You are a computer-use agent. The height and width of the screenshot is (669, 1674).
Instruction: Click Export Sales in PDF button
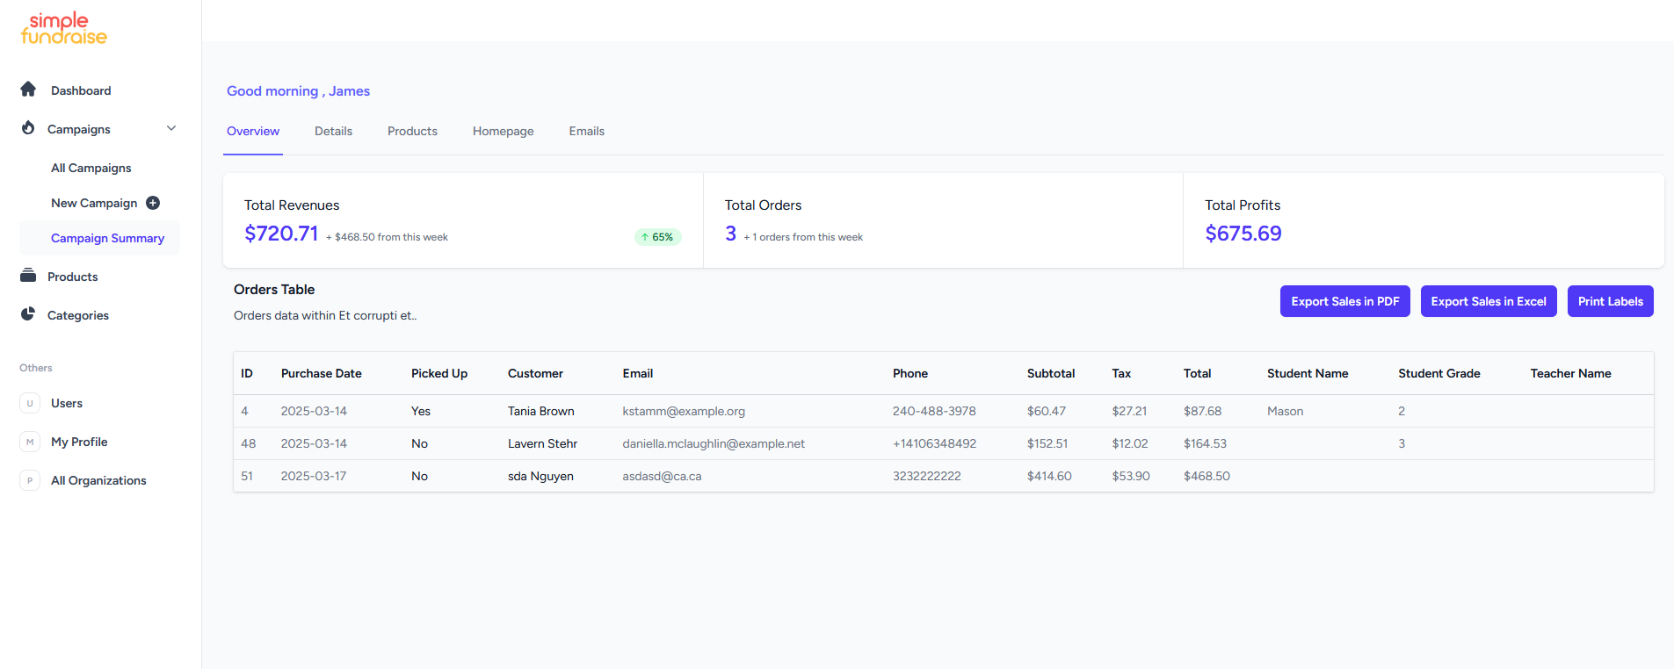(x=1344, y=301)
